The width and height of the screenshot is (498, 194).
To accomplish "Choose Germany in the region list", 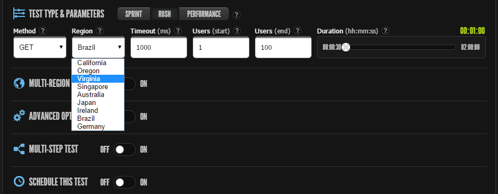I will (98, 127).
